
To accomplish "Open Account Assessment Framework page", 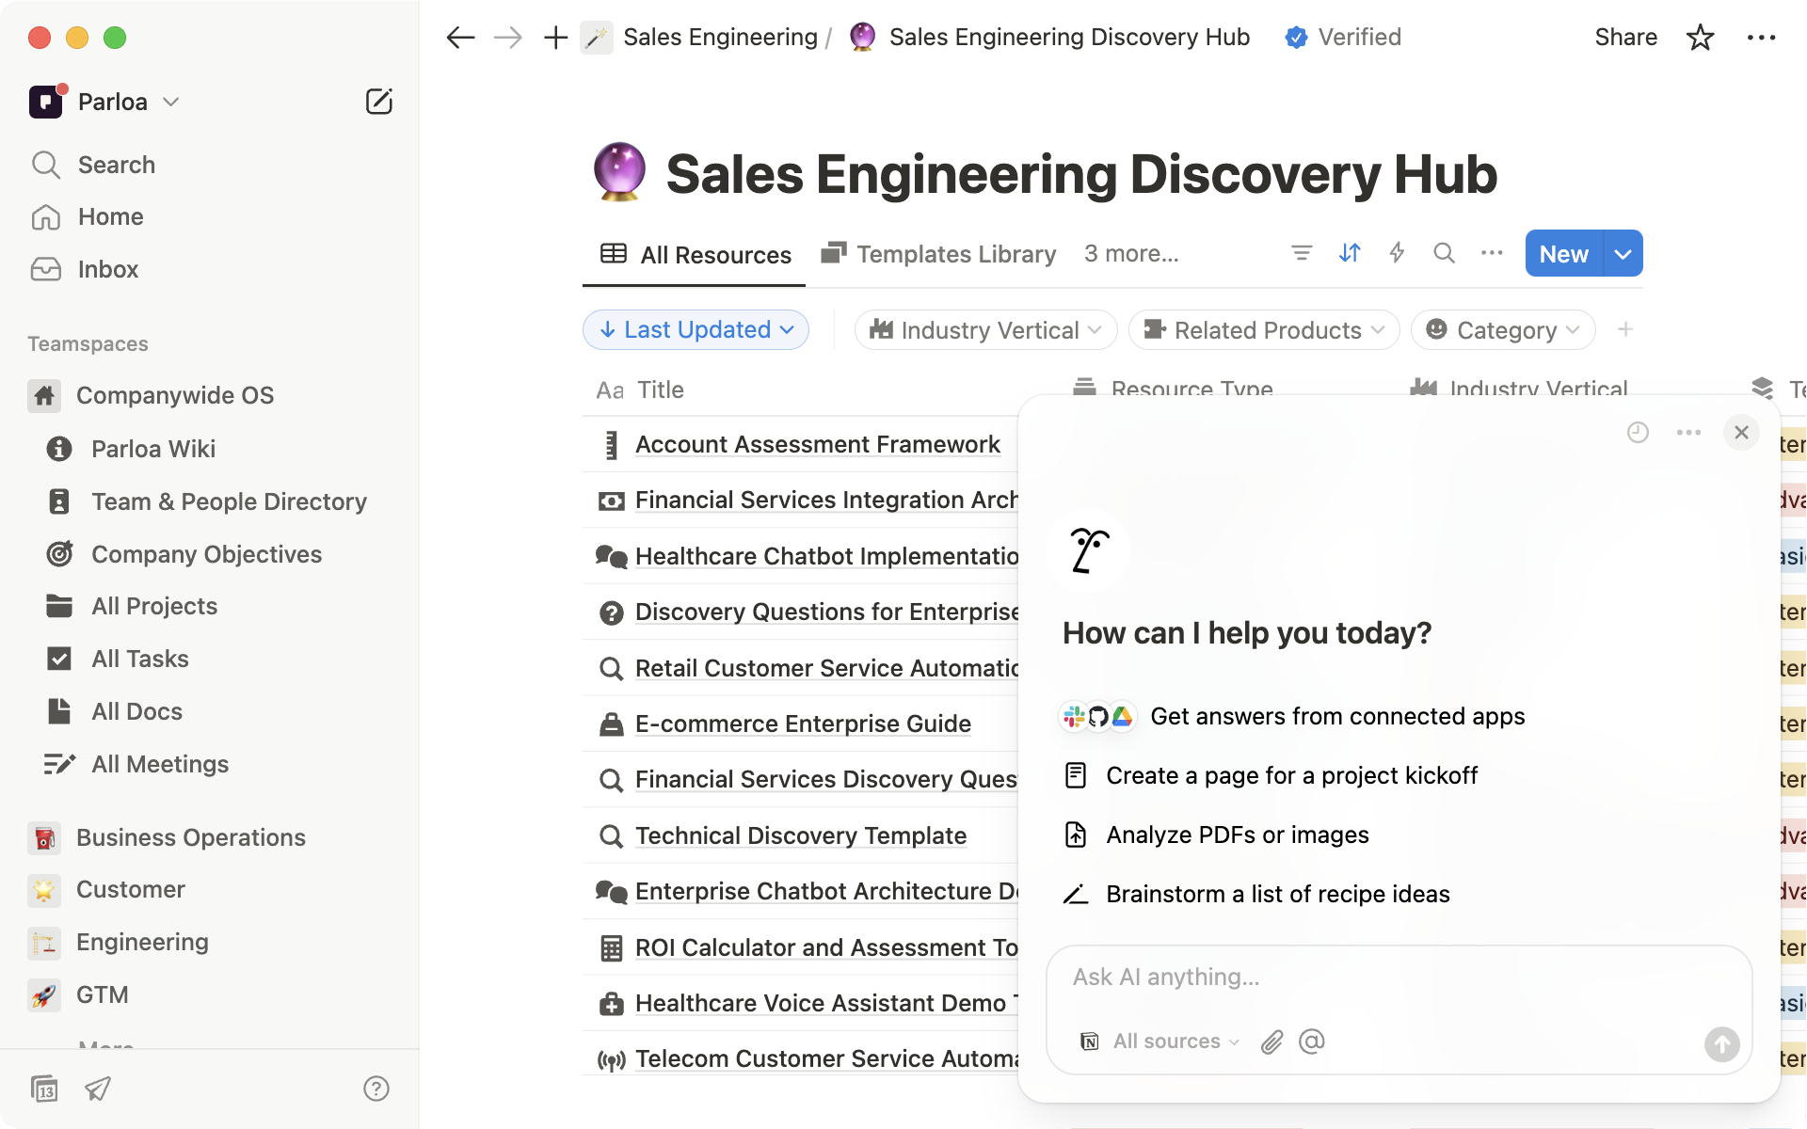I will (817, 444).
